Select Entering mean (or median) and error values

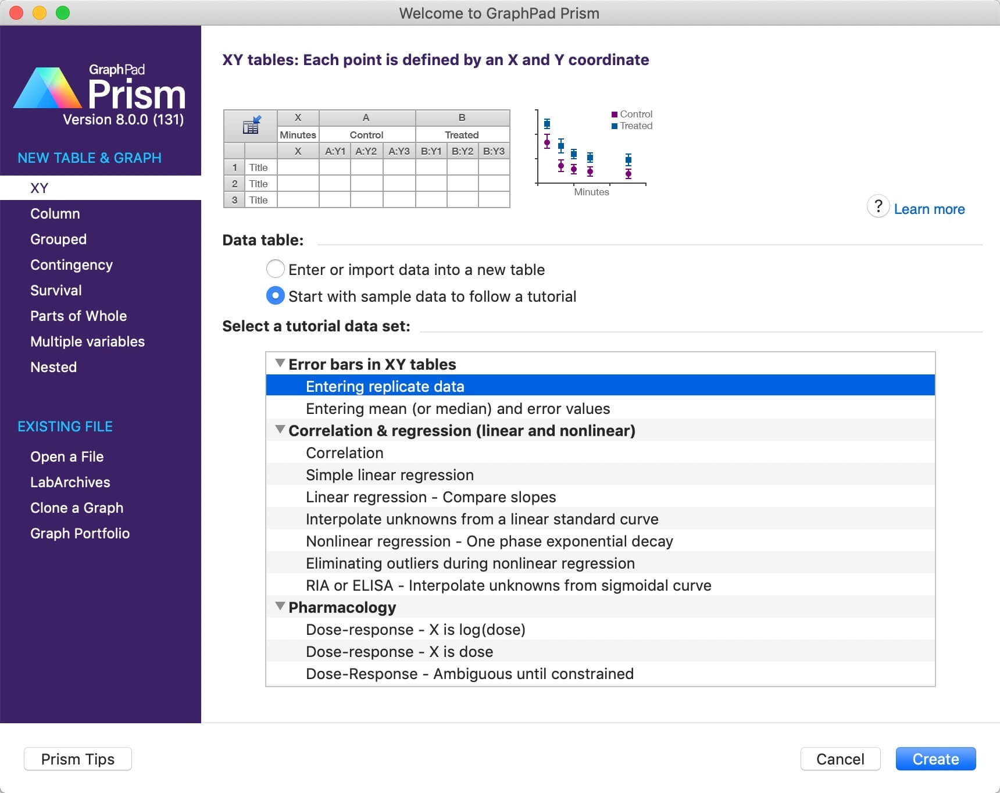(601, 408)
